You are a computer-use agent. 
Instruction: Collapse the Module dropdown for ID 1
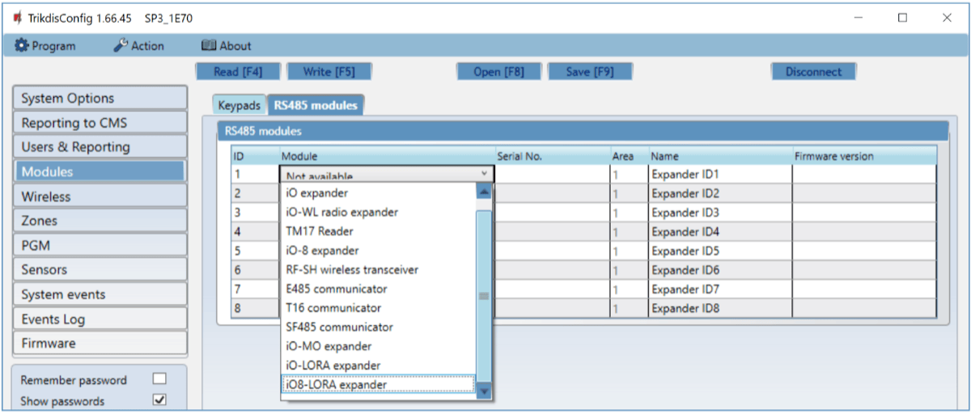tap(484, 174)
